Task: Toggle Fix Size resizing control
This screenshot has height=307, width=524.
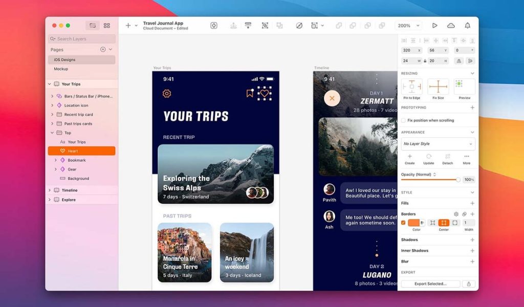Action: pos(438,87)
